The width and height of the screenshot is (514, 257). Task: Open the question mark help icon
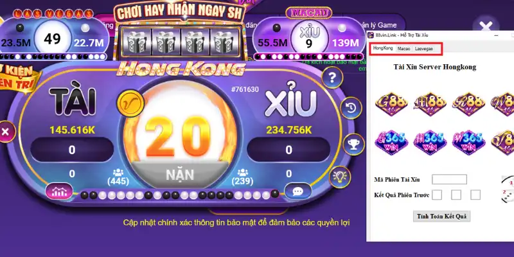(332, 78)
